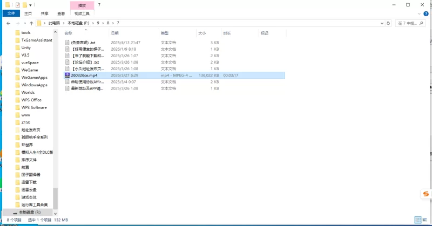Expand the address bar history dropdown

coord(382,23)
